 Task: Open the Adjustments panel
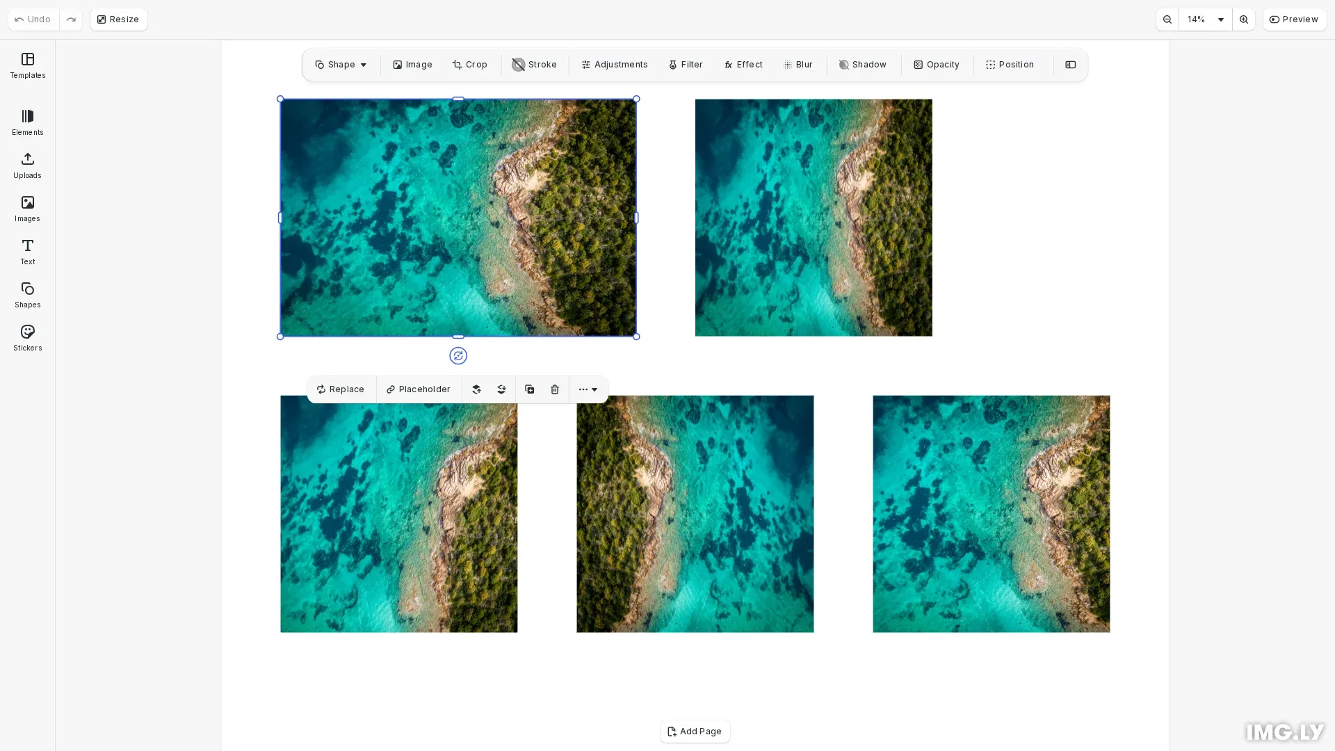[614, 64]
